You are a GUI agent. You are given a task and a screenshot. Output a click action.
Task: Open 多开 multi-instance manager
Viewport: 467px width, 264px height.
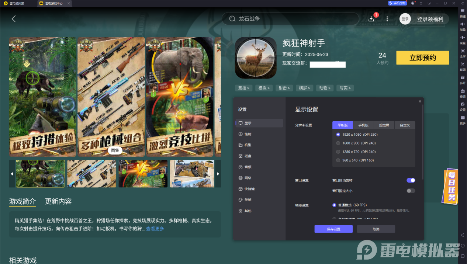pos(463,80)
